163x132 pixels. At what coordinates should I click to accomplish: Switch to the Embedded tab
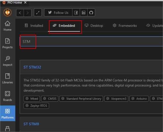pyautogui.click(x=64, y=26)
